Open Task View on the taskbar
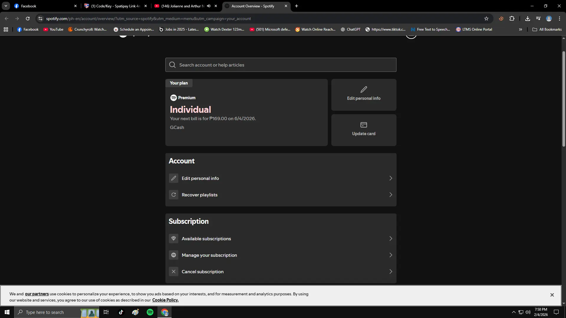 pos(106,312)
